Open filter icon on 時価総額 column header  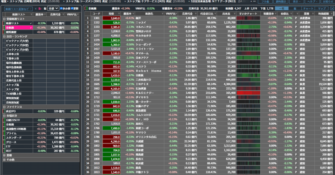click(x=332, y=14)
